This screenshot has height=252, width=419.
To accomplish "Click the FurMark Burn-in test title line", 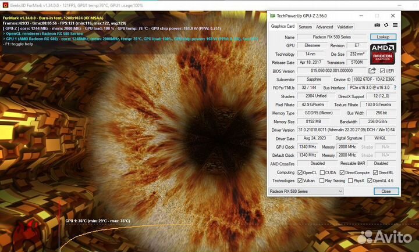I will pyautogui.click(x=53, y=18).
